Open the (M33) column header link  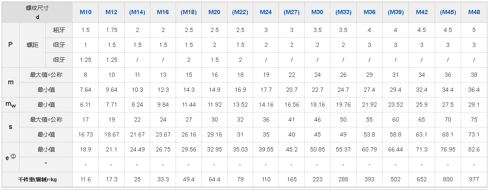tap(343, 12)
